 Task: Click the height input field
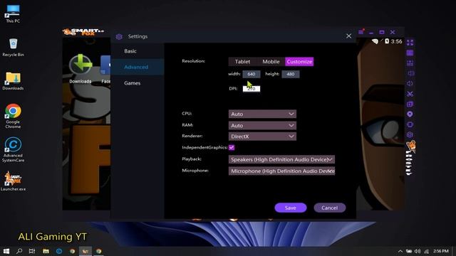291,74
